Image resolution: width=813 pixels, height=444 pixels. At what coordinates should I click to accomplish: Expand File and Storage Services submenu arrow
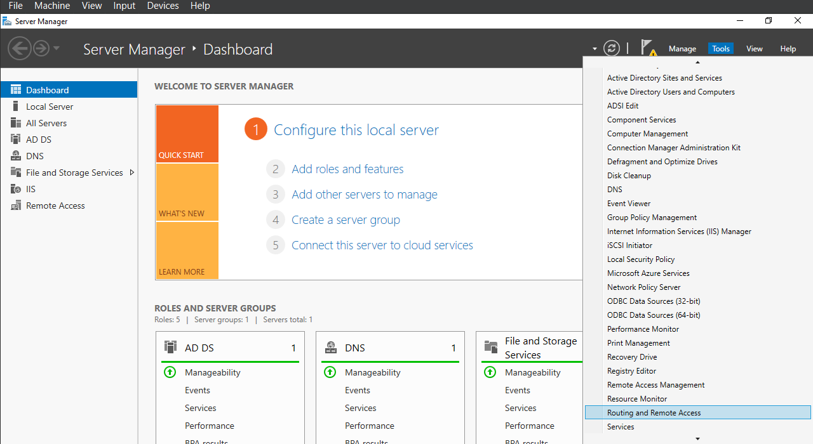pos(132,173)
